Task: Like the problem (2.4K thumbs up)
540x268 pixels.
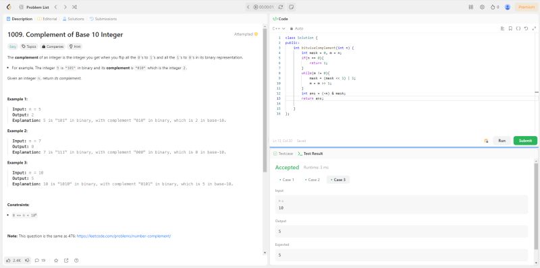Action: 13,261
